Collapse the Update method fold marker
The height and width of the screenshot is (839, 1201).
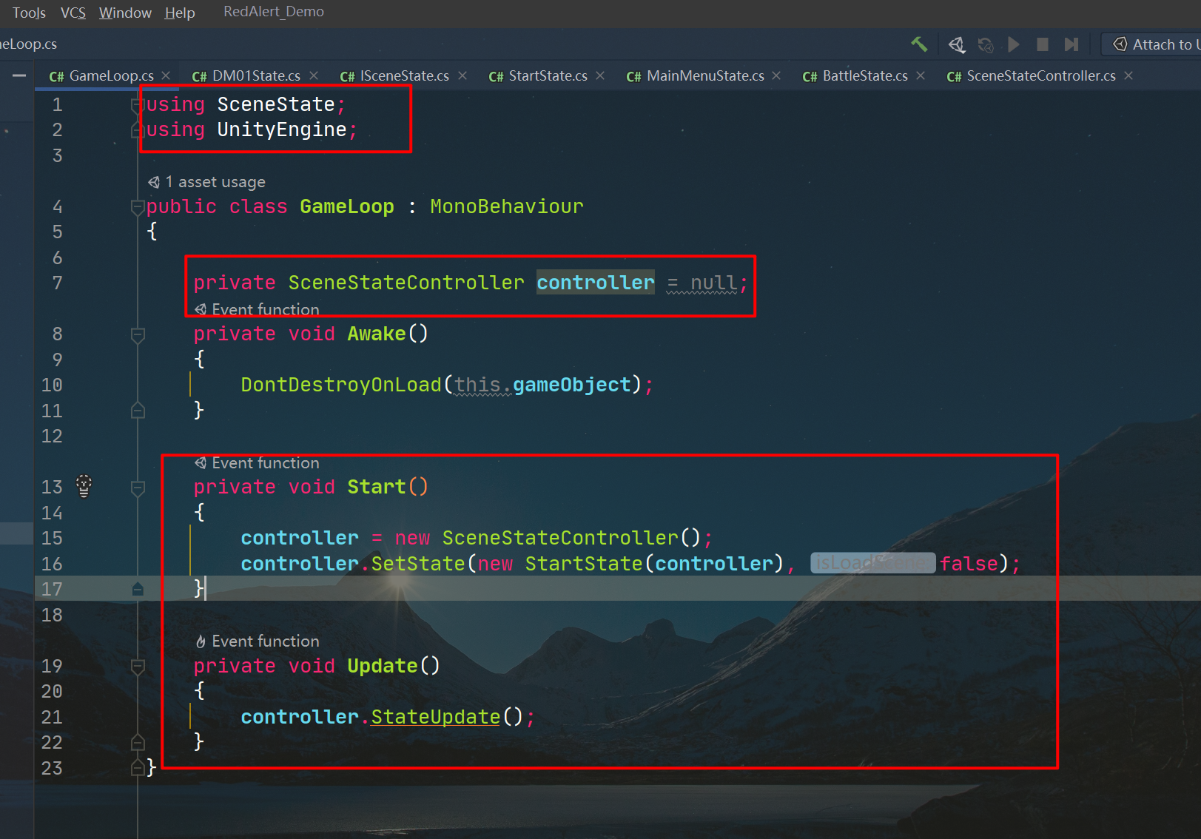pos(138,667)
